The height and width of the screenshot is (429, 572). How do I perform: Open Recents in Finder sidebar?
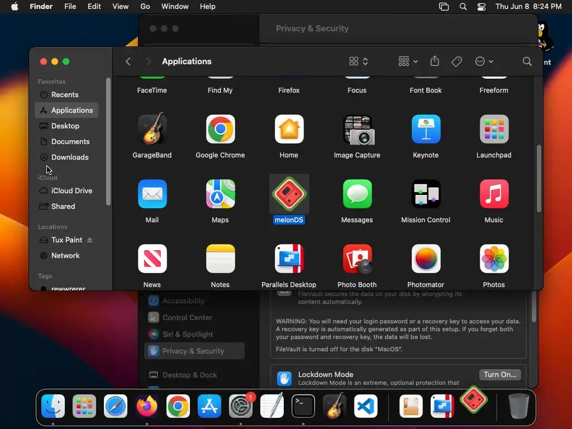(x=66, y=94)
